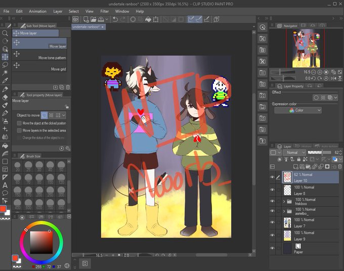Expand the asrielbo_ layer folder

(x=284, y=211)
